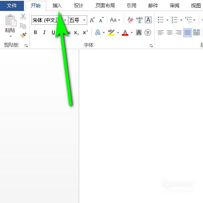Viewport: 203px width, 203px height.
Task: Click the enclosed character 字 icon
Action: click(148, 32)
